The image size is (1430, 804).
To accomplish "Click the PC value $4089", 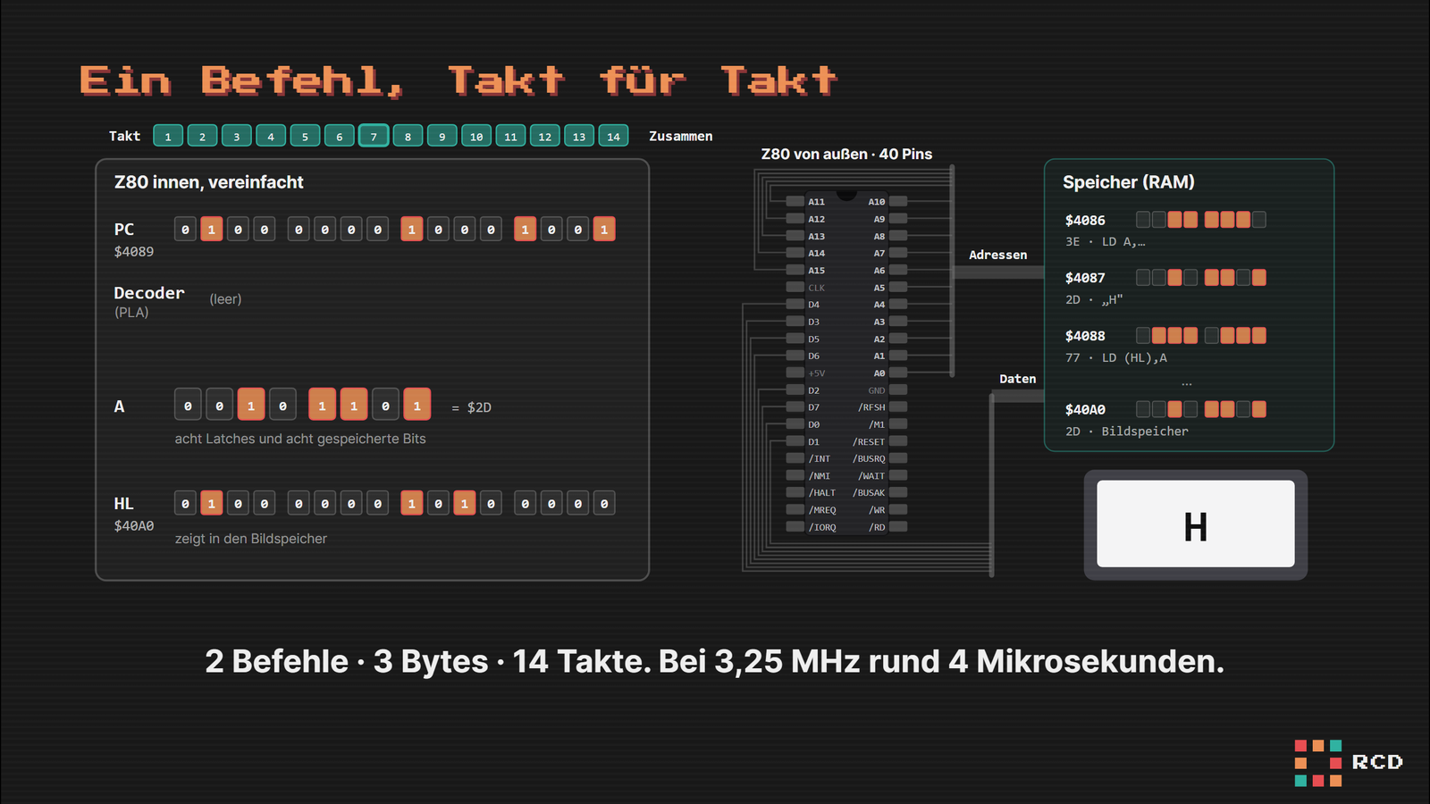I will (134, 252).
